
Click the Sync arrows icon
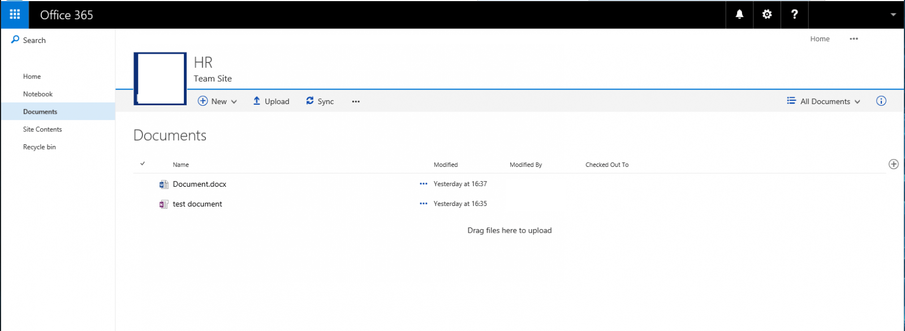click(x=310, y=101)
